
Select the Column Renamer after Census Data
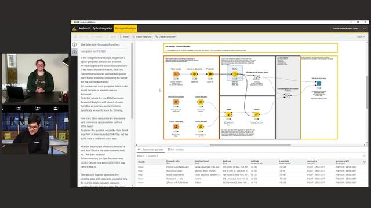coord(201,102)
